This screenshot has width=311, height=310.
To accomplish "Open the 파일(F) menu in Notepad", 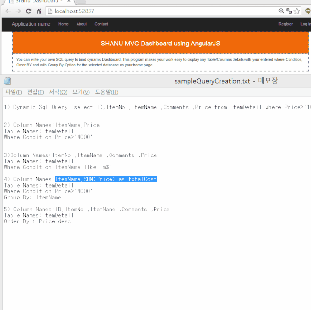I will pyautogui.click(x=13, y=92).
